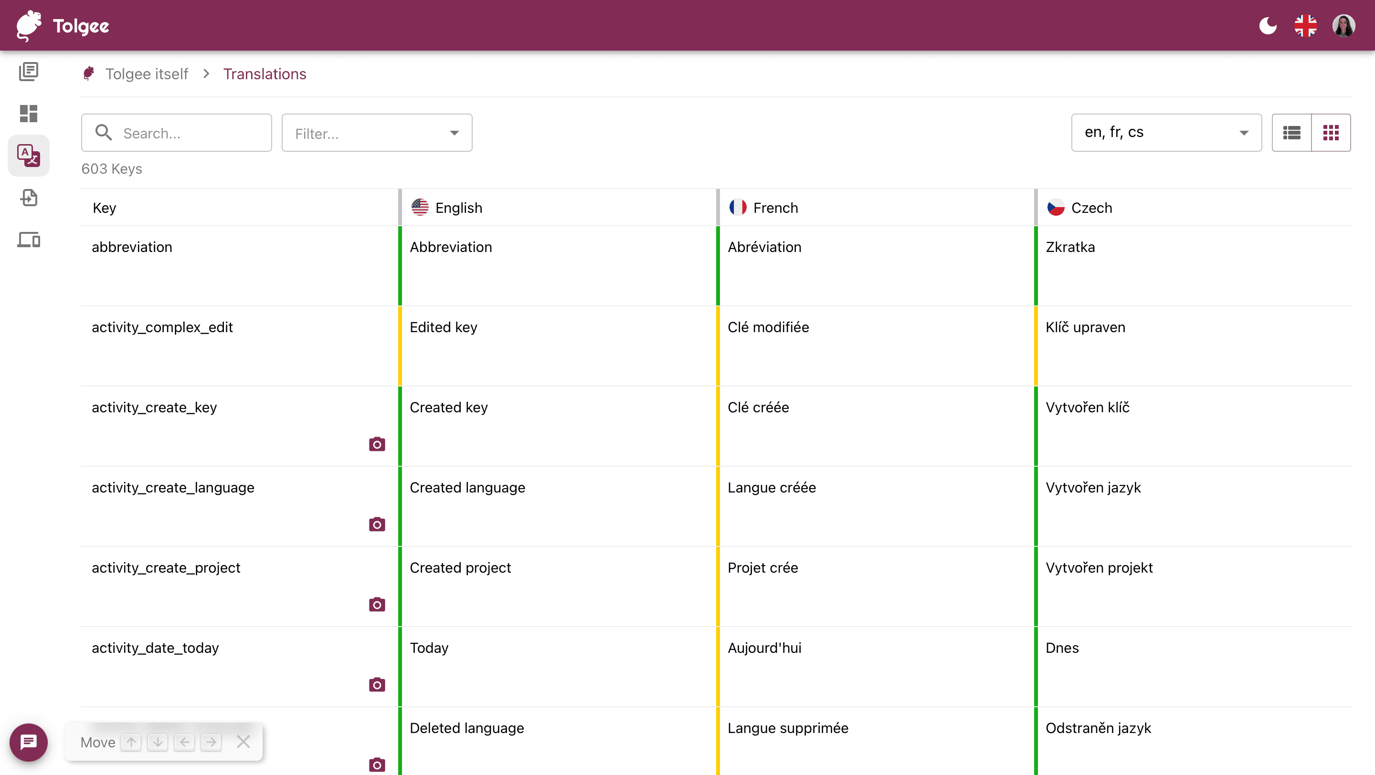Open the user avatar menu

1343,26
